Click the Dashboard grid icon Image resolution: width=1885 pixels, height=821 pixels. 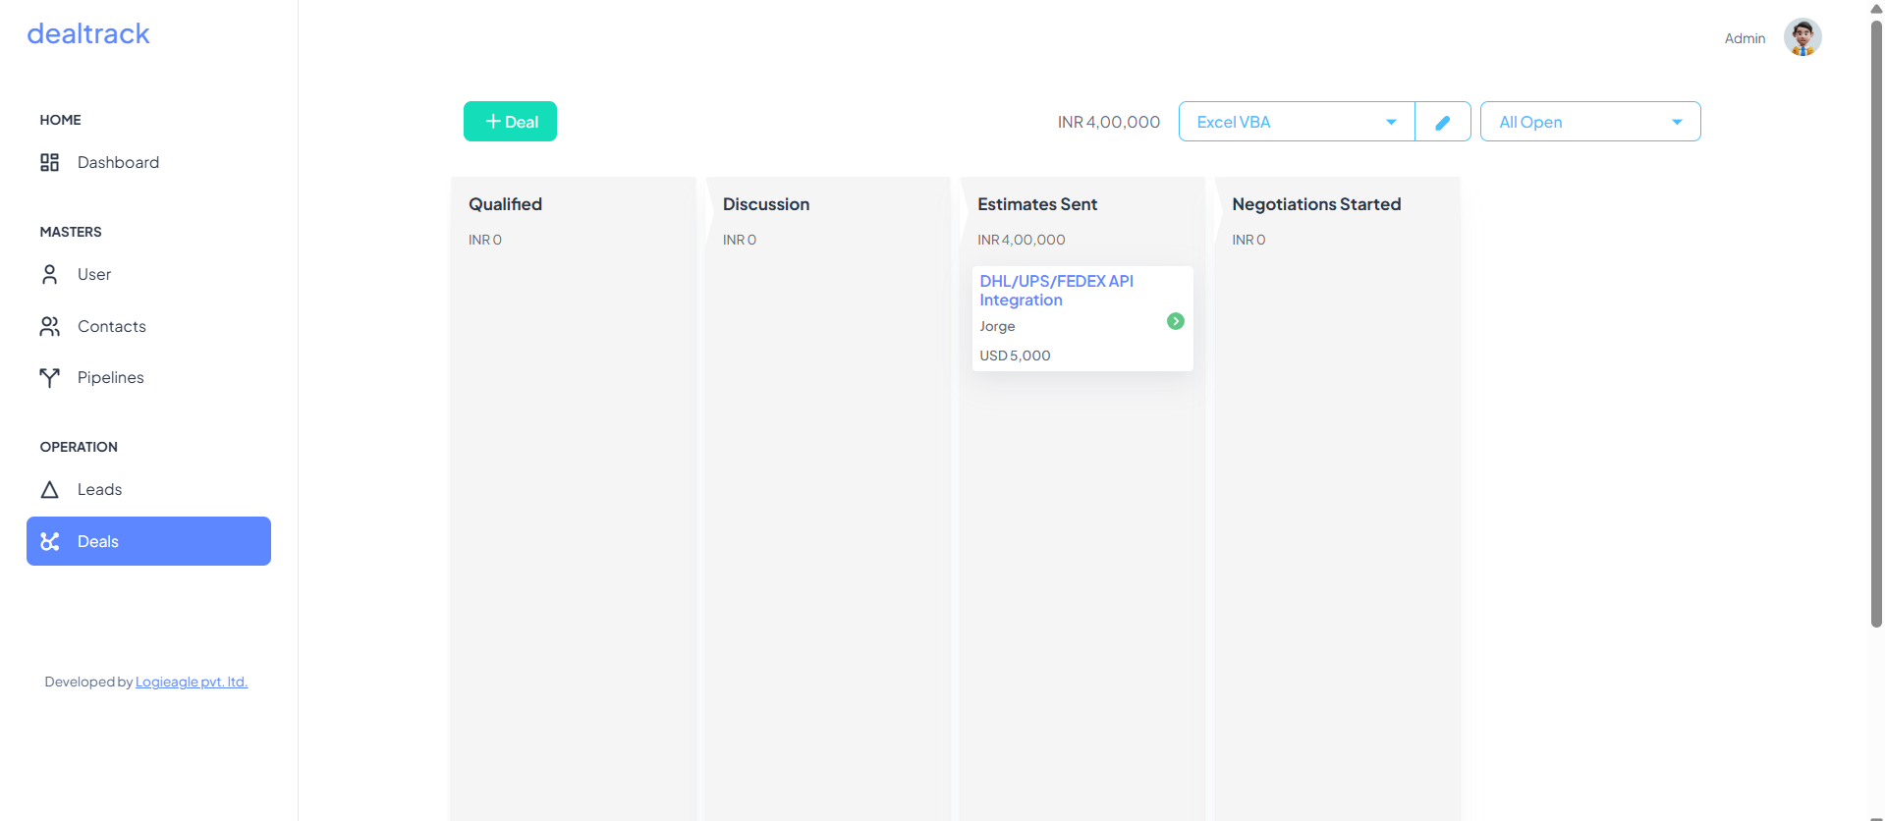49,162
